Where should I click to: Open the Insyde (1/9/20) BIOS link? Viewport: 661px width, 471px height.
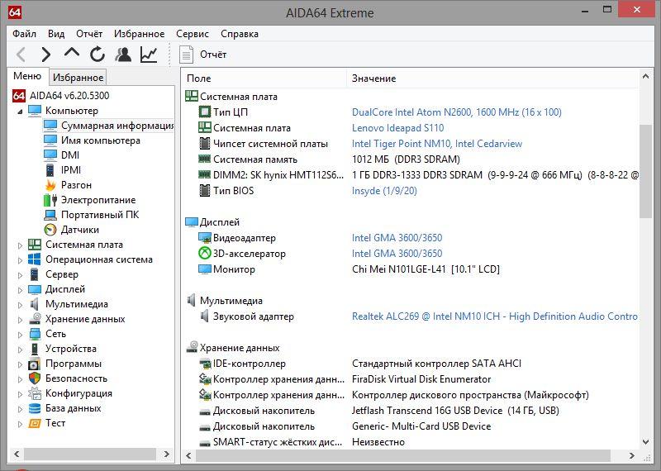tap(384, 191)
